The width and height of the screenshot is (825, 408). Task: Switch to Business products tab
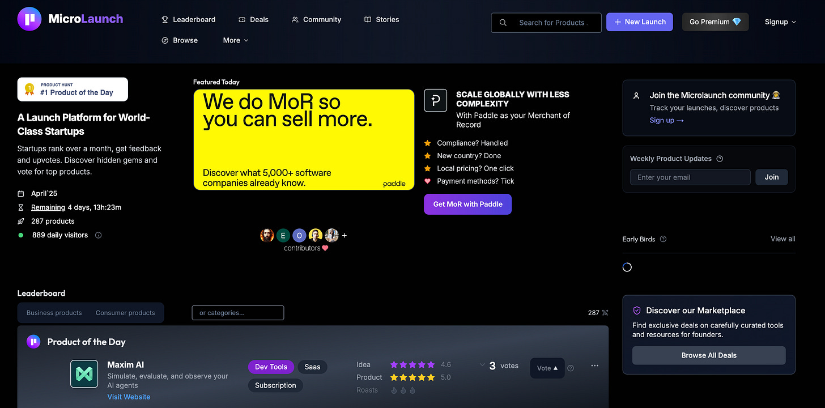pos(54,313)
